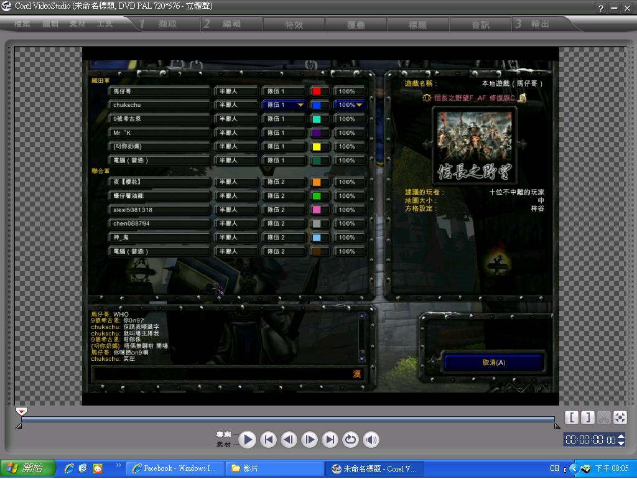Switch to Facebook - Windows Internet Explorer task
Image resolution: width=637 pixels, height=479 pixels.
coord(175,468)
